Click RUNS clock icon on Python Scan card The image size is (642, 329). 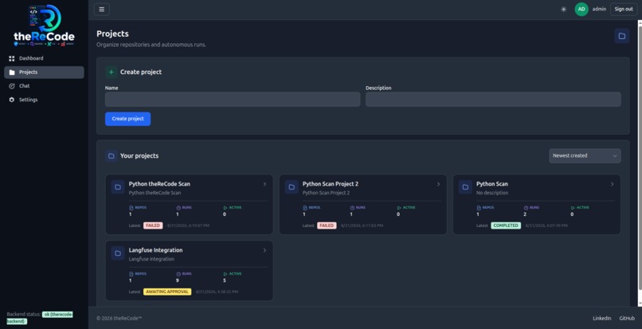point(526,208)
